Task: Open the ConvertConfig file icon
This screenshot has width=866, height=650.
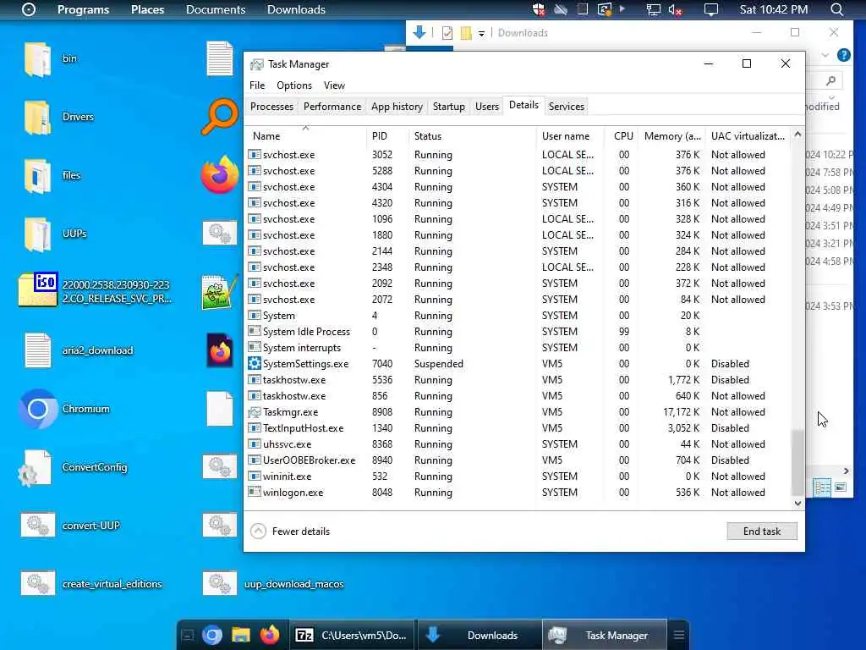Action: pyautogui.click(x=36, y=468)
